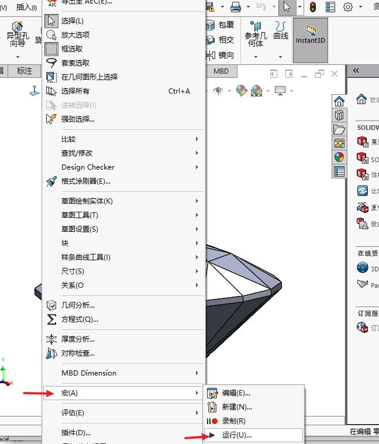Expand 草图设置(S) submenu
379x444 pixels.
pyautogui.click(x=124, y=229)
